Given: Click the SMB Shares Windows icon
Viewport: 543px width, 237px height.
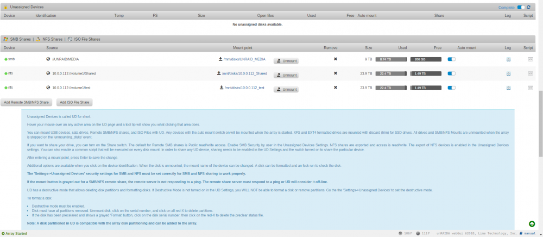Looking at the screenshot, I should tap(5, 39).
